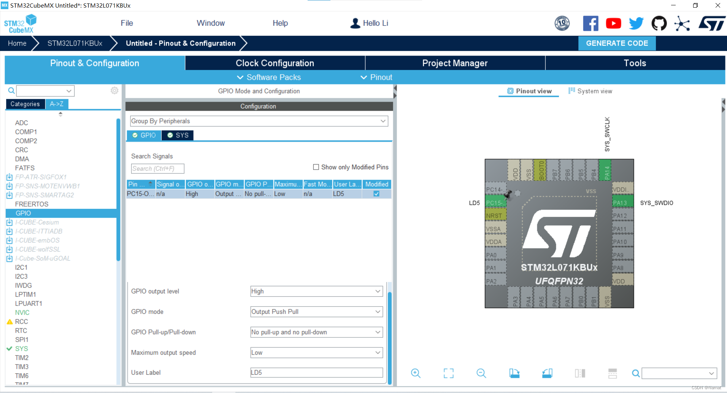This screenshot has width=727, height=393.
Task: Switch to A->Z sorting tab
Action: (x=57, y=104)
